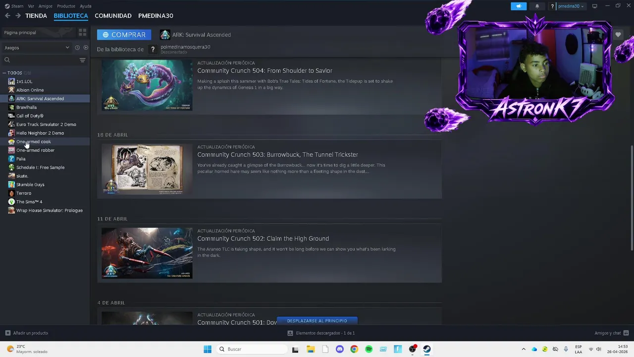Select skate. in the library list
Image resolution: width=634 pixels, height=357 pixels.
[22, 176]
